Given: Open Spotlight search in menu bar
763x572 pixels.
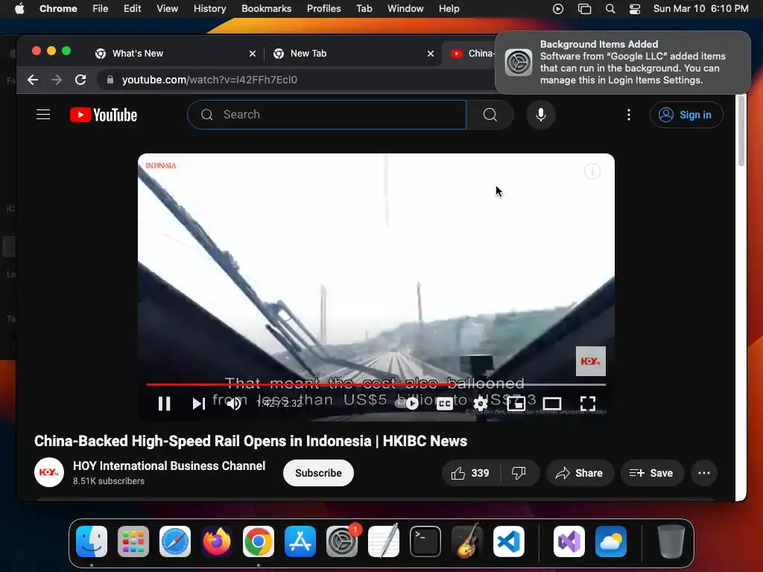Looking at the screenshot, I should pyautogui.click(x=610, y=8).
